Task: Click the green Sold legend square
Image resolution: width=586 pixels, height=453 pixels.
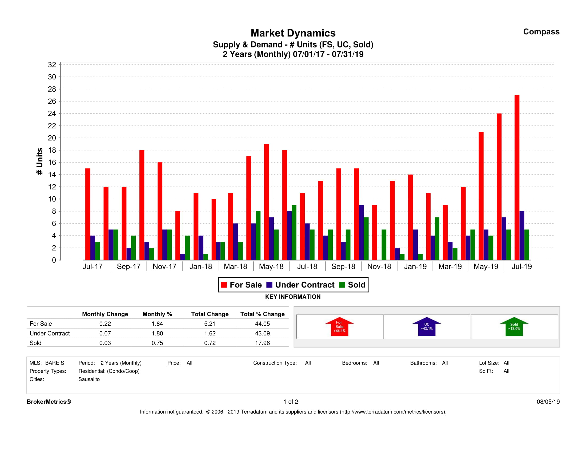Action: pyautogui.click(x=342, y=285)
